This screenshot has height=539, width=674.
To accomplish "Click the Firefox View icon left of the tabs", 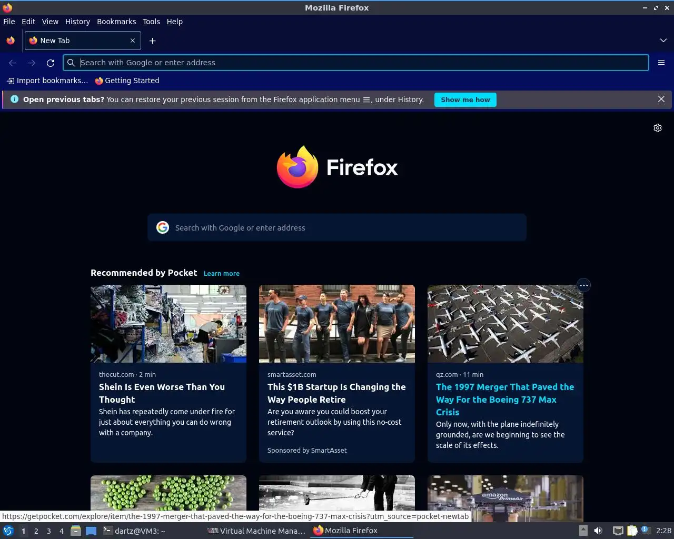I will (11, 41).
